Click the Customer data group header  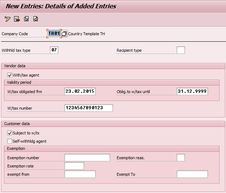click(x=113, y=124)
